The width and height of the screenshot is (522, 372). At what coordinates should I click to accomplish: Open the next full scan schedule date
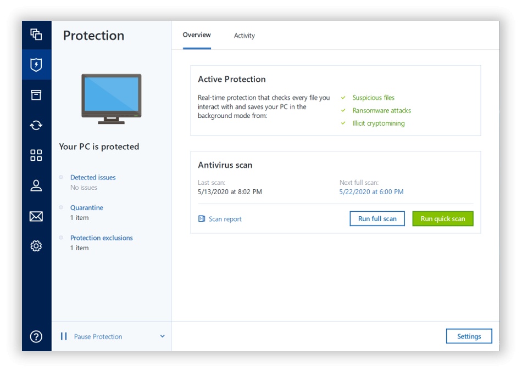(371, 192)
